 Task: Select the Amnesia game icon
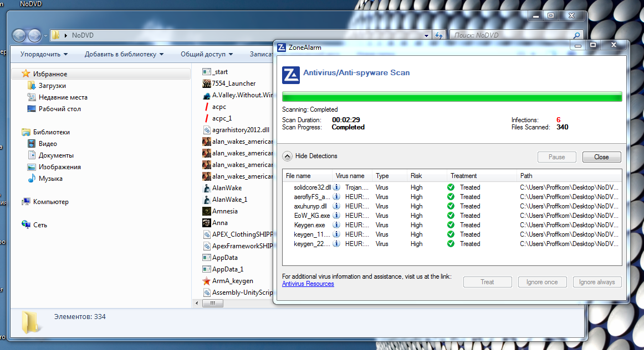(x=207, y=211)
